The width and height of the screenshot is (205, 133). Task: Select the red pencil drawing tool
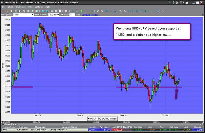[66, 11]
